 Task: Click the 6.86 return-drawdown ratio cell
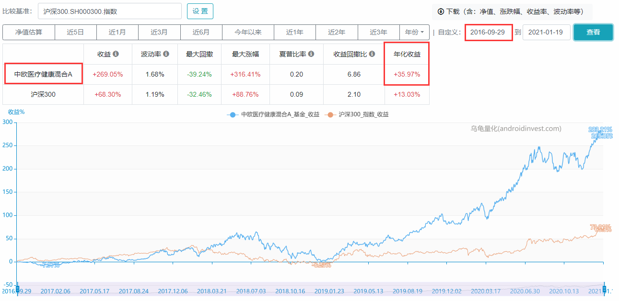pyautogui.click(x=354, y=74)
